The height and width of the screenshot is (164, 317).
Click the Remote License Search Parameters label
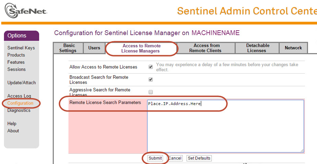tap(105, 102)
